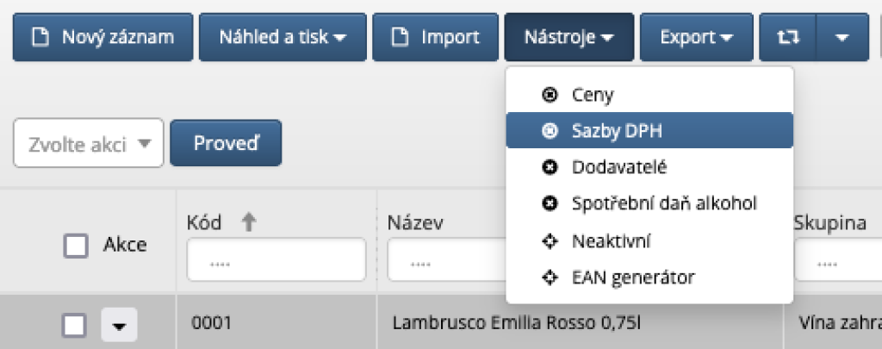
Task: Expand the Export dropdown button
Action: pyautogui.click(x=696, y=37)
